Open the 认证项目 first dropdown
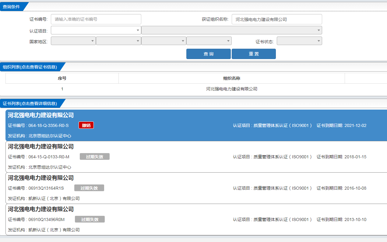The image size is (387, 242). click(96, 30)
